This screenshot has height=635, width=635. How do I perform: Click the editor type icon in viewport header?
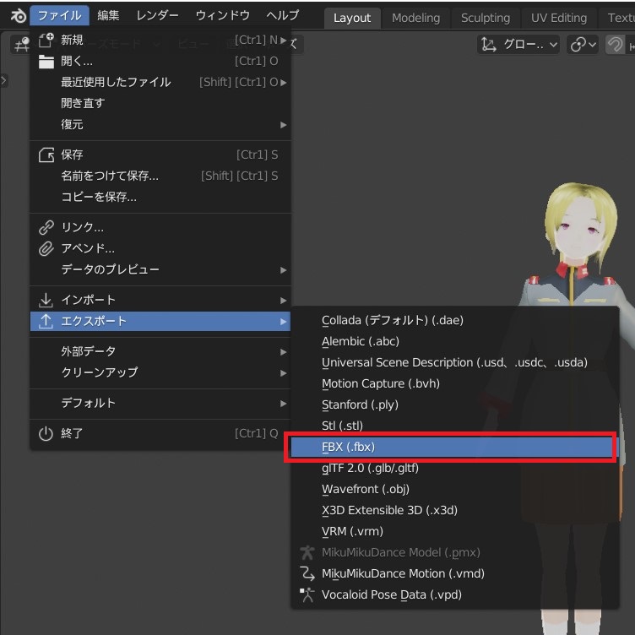tap(22, 44)
